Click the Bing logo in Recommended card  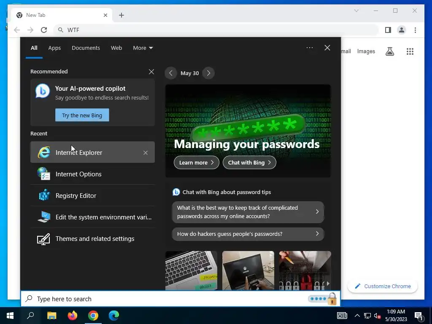(x=43, y=91)
